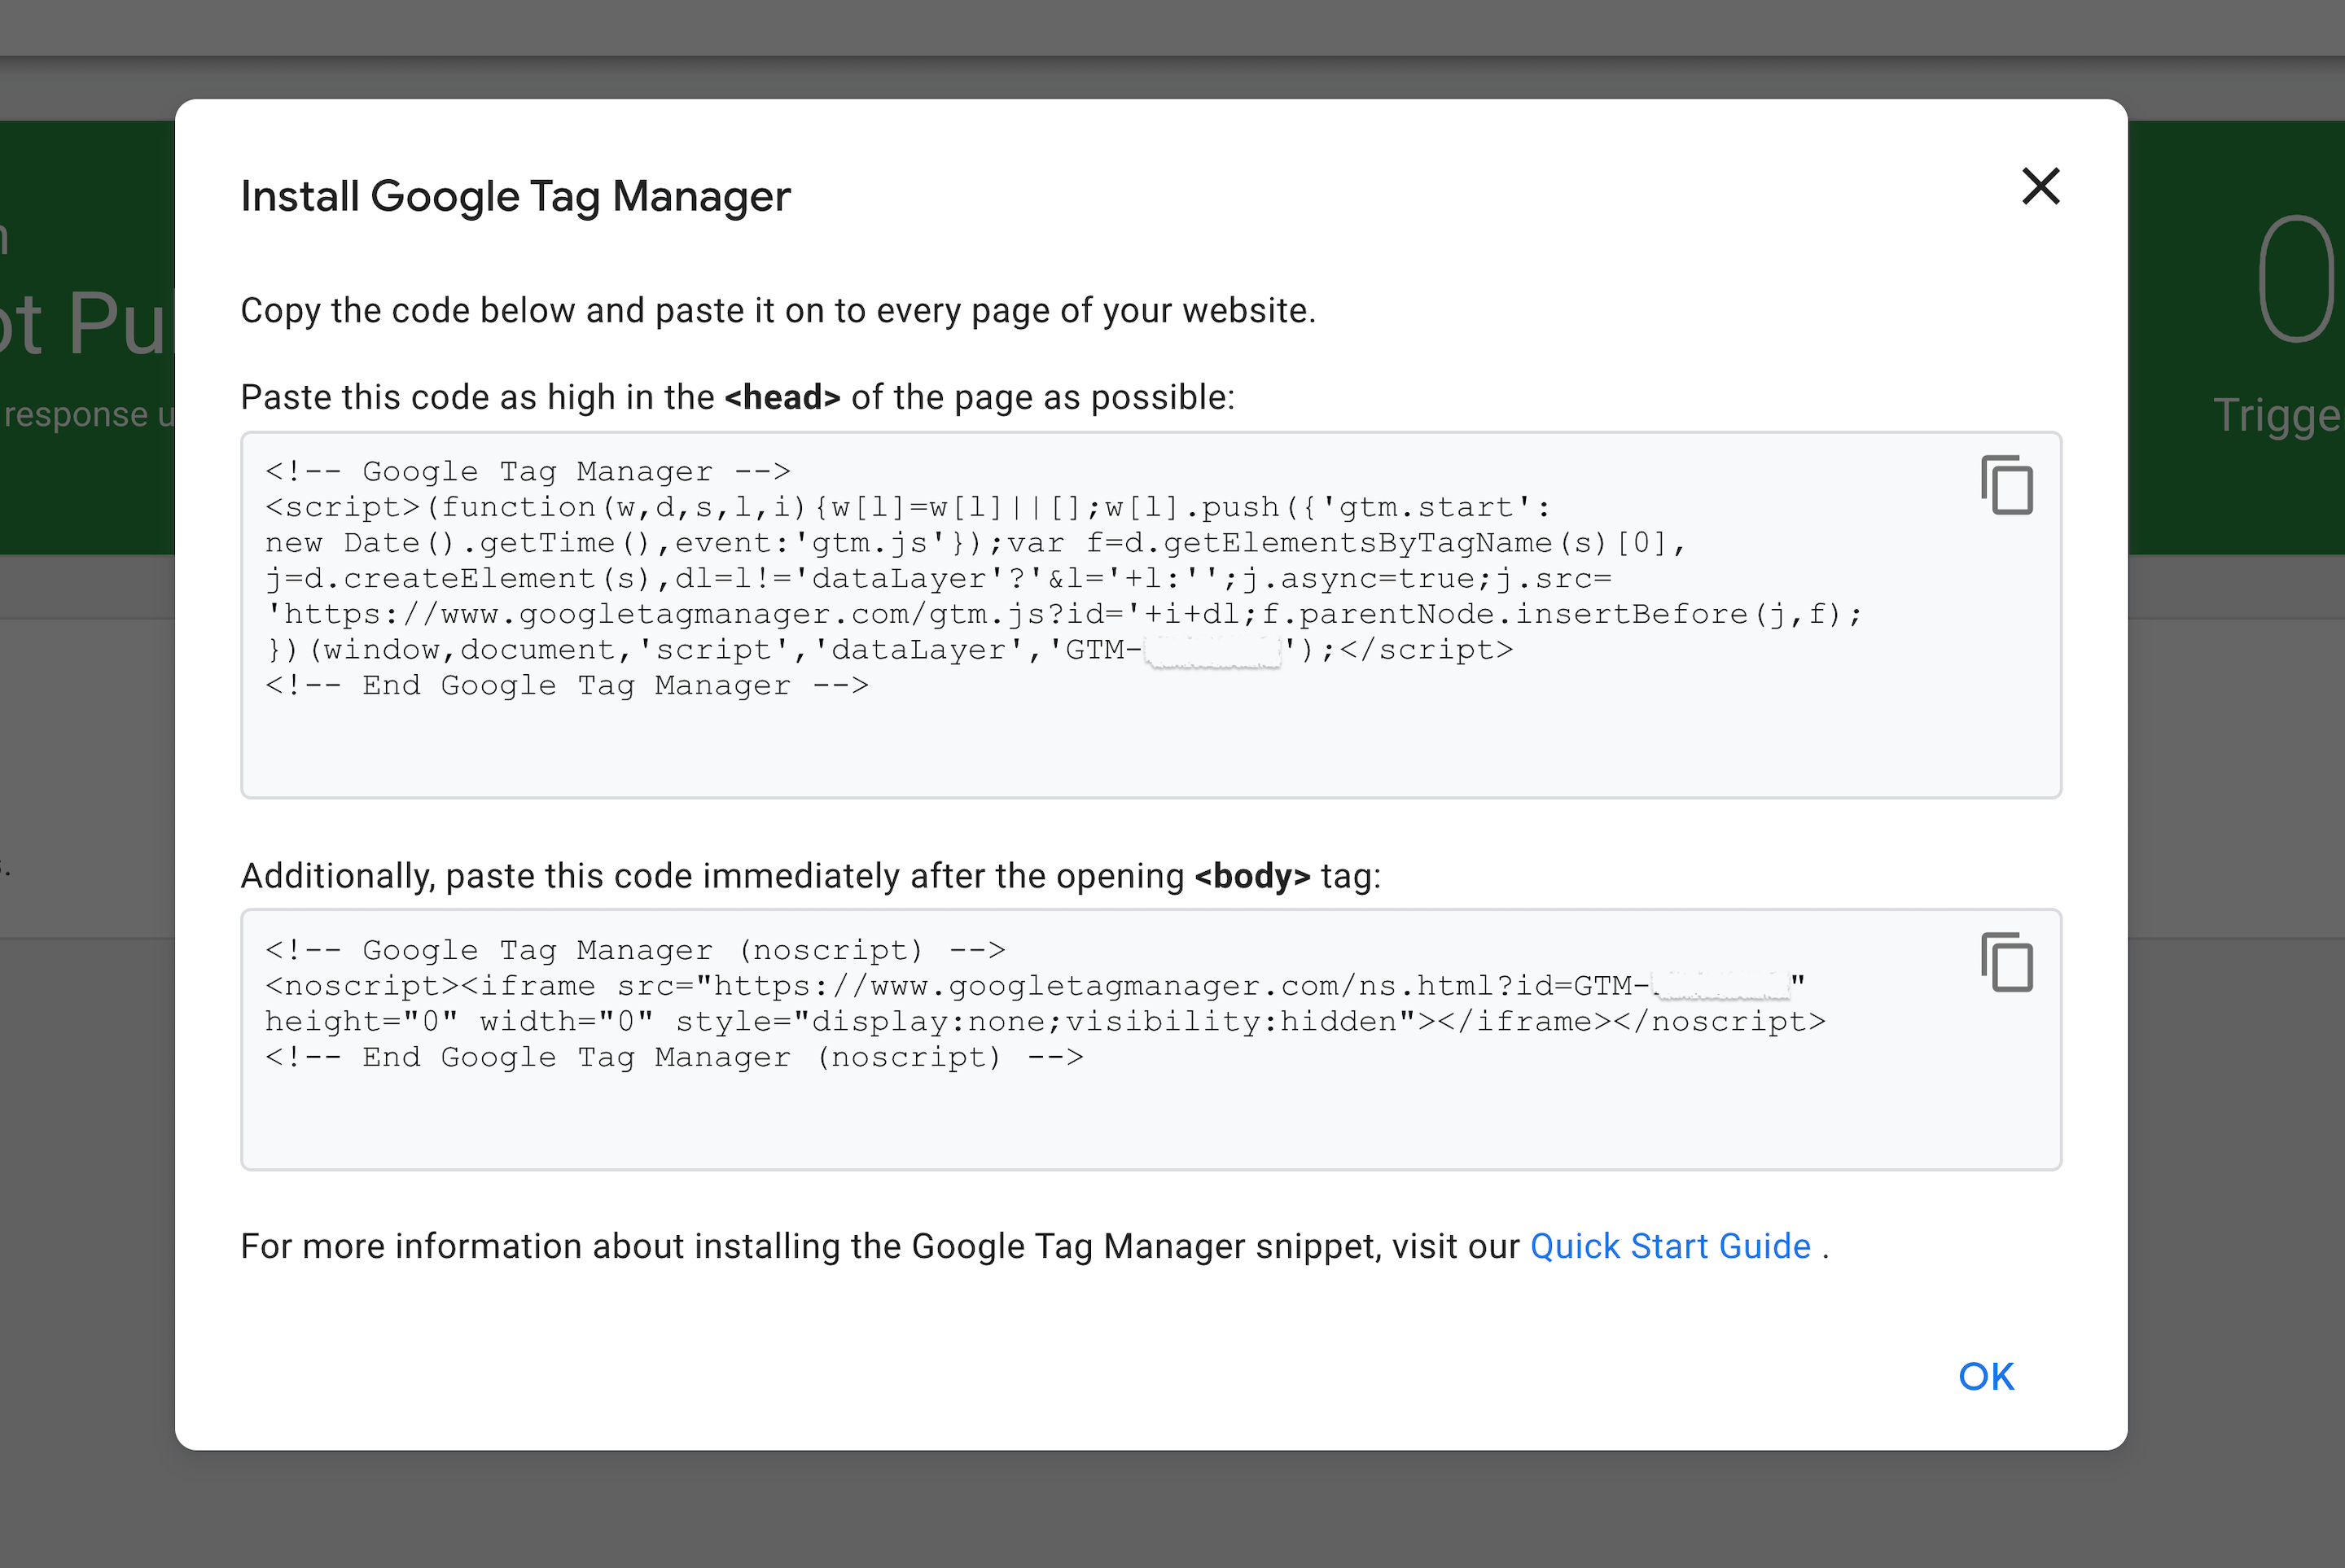
Task: Click the bold <body> text
Action: pos(1252,876)
